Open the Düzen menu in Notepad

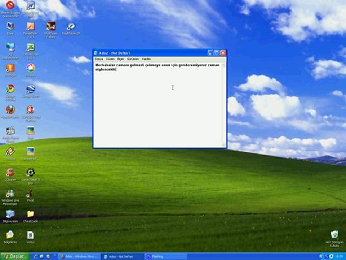click(x=110, y=59)
